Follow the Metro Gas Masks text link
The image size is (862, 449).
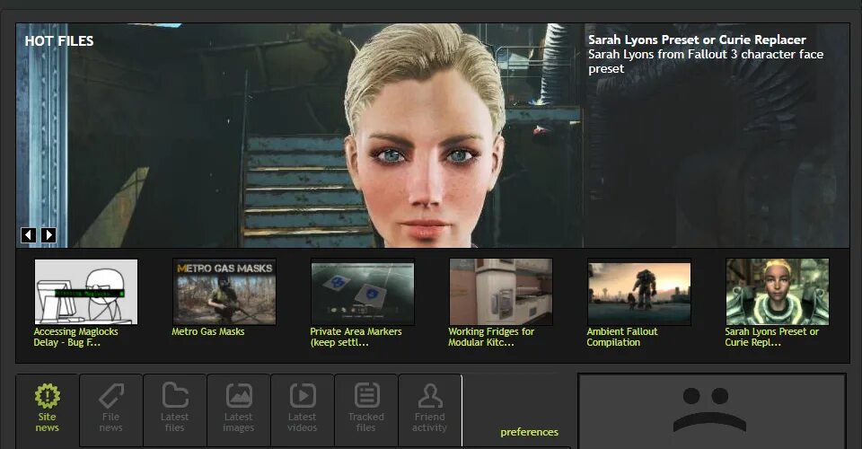207,331
